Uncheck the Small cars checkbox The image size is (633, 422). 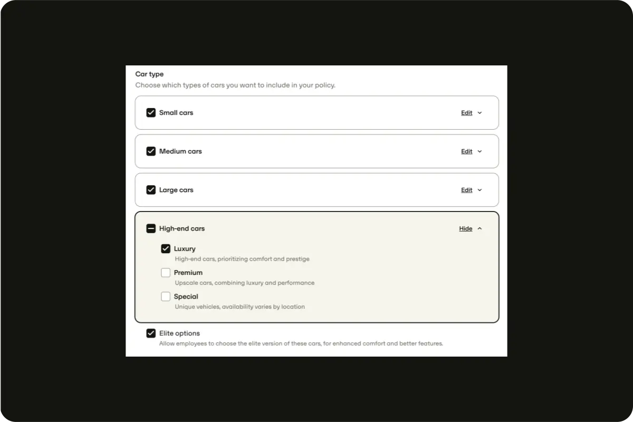click(x=151, y=112)
